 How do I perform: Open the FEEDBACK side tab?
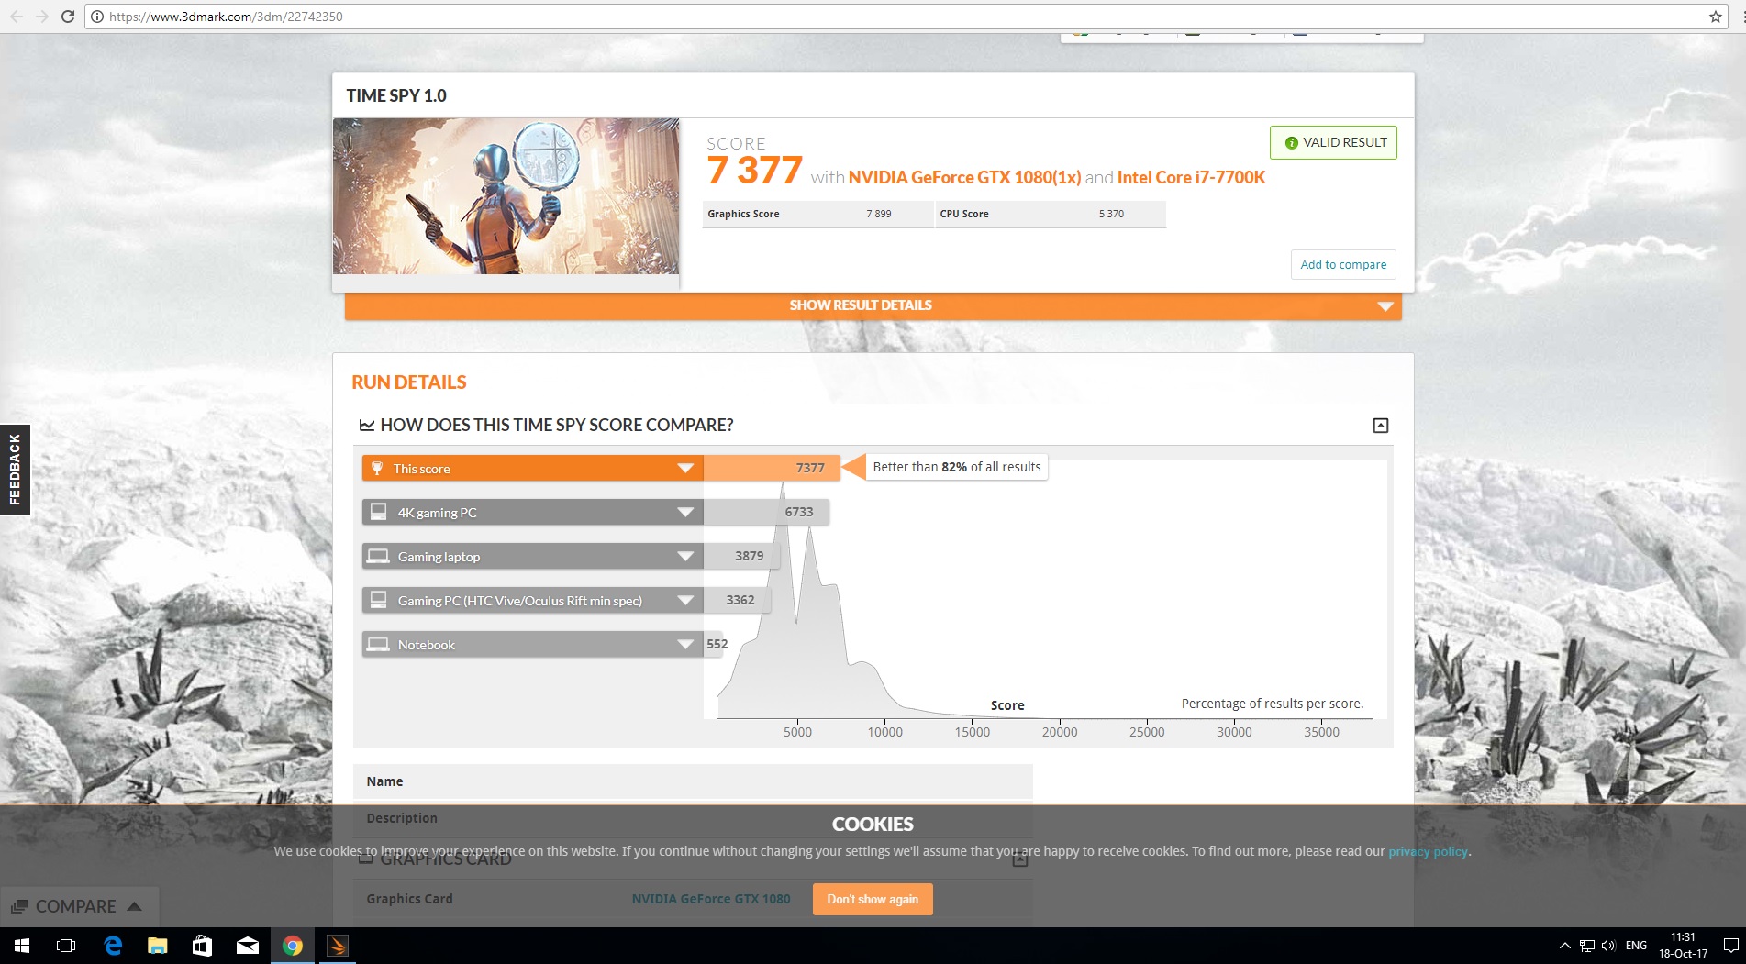click(15, 469)
